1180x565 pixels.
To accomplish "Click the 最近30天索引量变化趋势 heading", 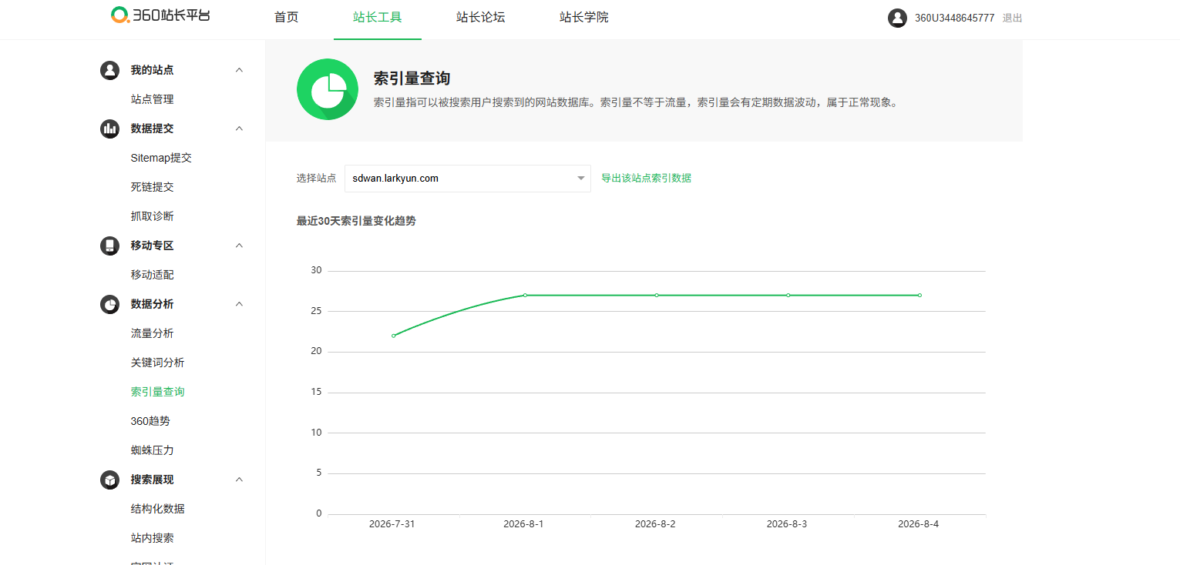I will pos(356,222).
